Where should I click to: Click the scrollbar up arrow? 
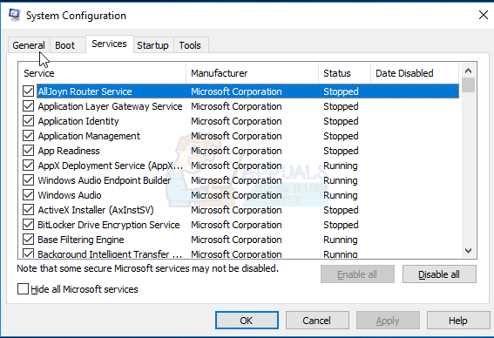pos(468,71)
